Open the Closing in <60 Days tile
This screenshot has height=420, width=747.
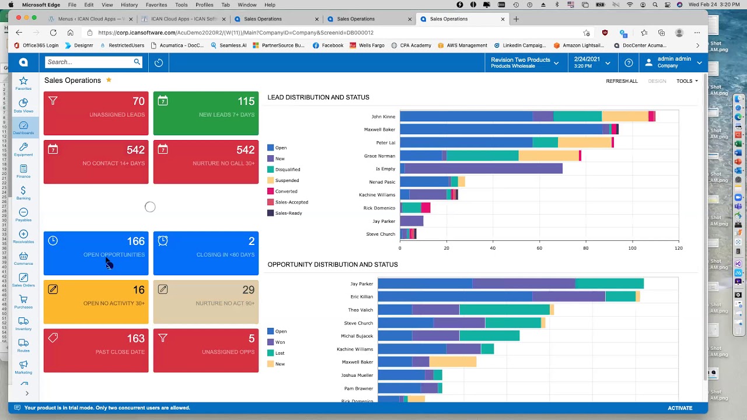point(206,253)
